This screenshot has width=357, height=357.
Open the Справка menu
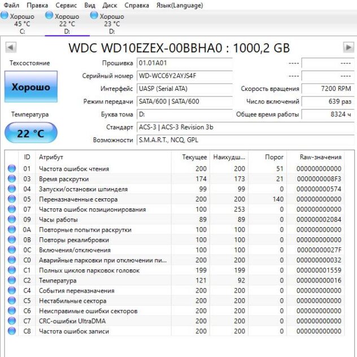(137, 5)
